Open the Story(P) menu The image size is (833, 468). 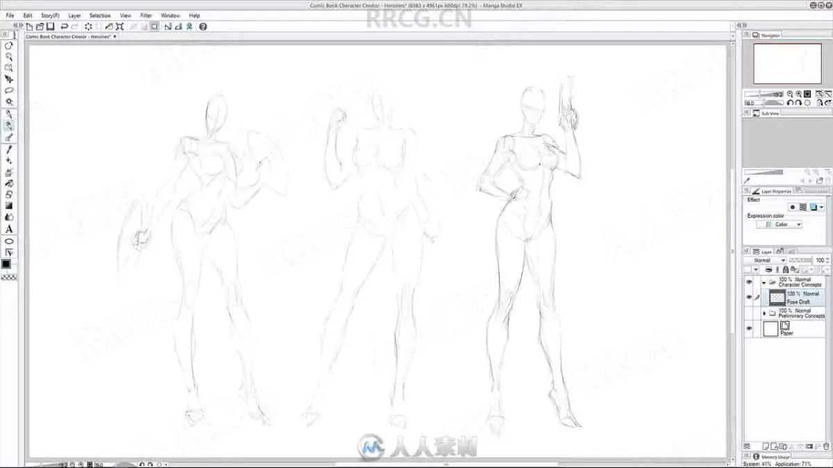pos(50,15)
